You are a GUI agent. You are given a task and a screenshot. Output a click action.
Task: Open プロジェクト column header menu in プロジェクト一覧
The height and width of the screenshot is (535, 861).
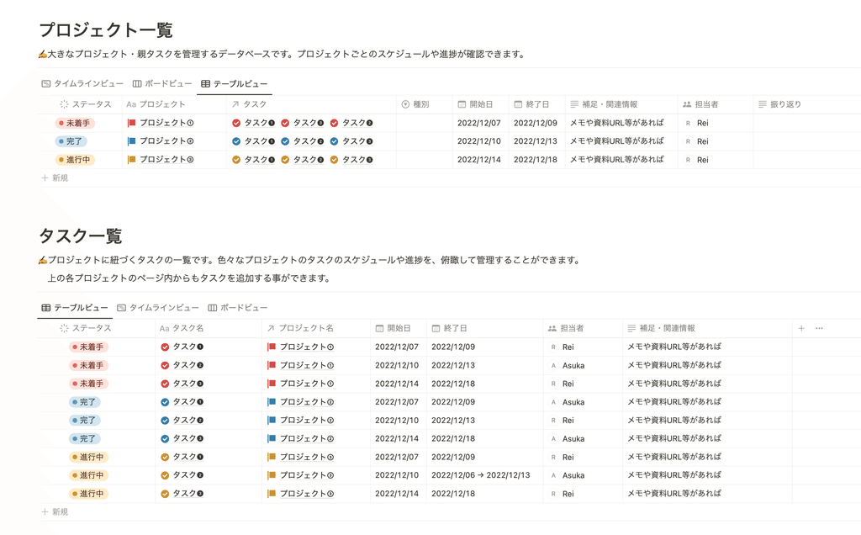pyautogui.click(x=156, y=104)
